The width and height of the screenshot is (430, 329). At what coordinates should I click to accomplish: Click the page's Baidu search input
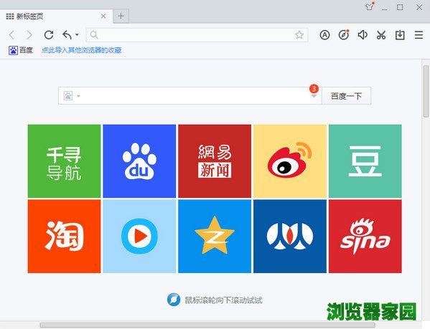click(x=190, y=96)
